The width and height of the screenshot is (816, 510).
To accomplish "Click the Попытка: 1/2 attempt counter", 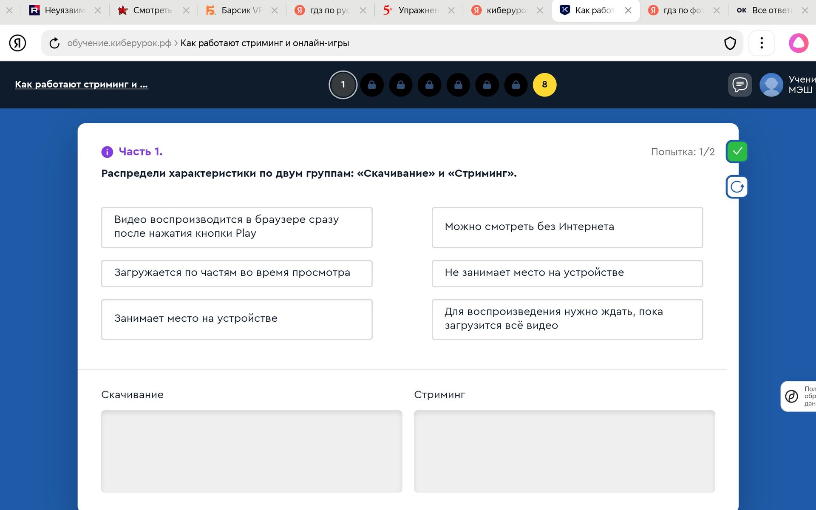I will pos(683,152).
